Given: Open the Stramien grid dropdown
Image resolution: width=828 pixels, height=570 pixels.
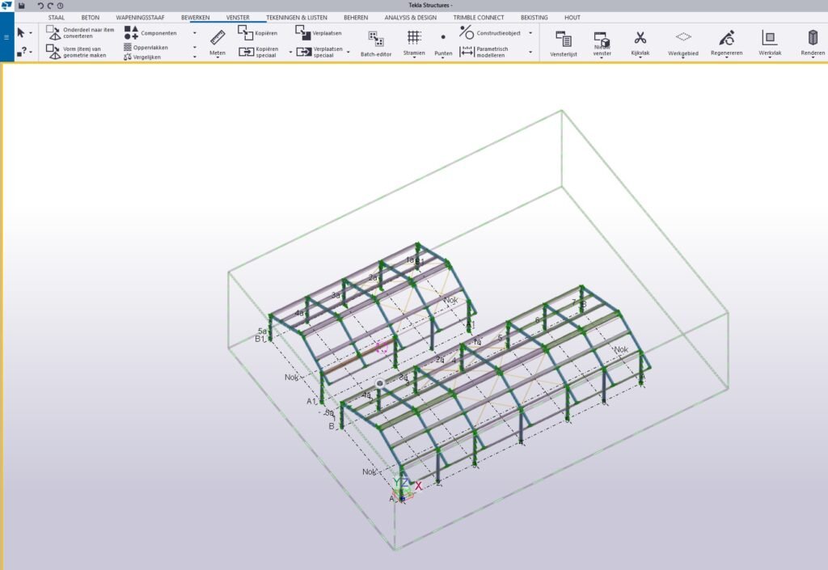Looking at the screenshot, I should point(414,59).
